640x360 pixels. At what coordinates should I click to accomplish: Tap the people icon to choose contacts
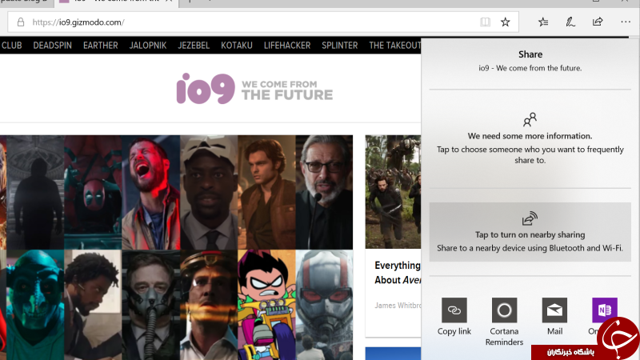pyautogui.click(x=530, y=119)
